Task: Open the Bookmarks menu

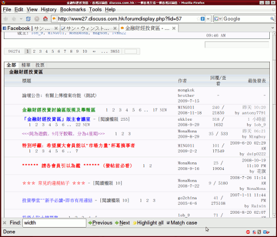Action: (73, 9)
